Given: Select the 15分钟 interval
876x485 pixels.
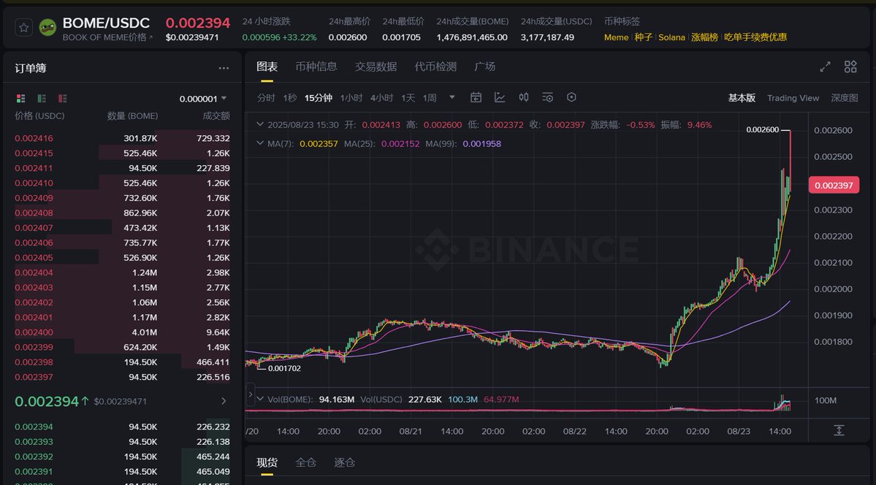Looking at the screenshot, I should 319,98.
